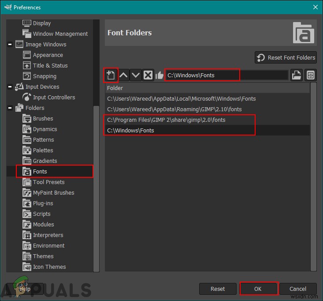Select Title & Status preferences page
Screen dimensions: 323x301
tap(50, 66)
